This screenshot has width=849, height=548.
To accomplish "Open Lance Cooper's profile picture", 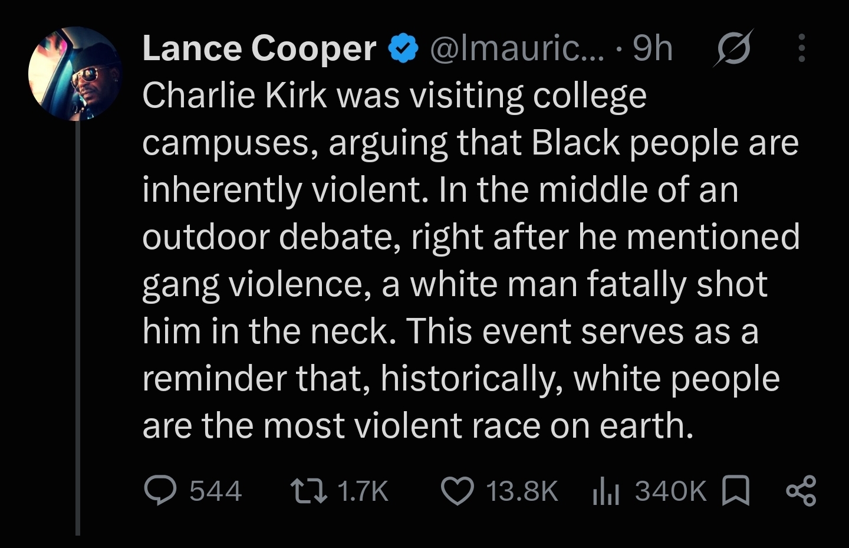I will click(75, 74).
